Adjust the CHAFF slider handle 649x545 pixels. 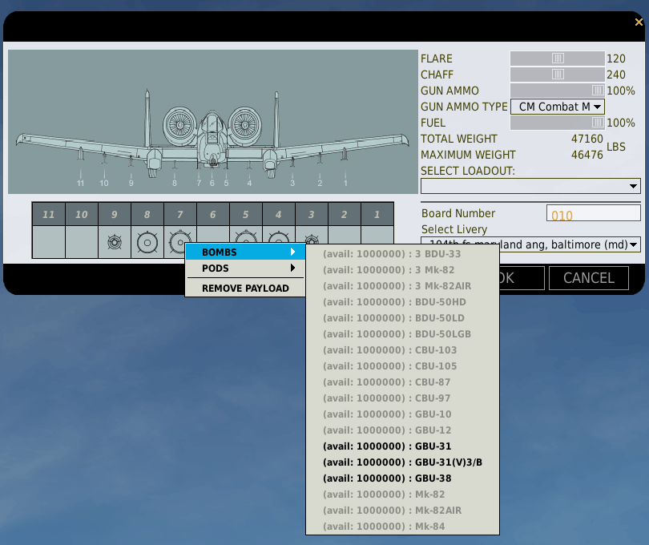coord(558,75)
